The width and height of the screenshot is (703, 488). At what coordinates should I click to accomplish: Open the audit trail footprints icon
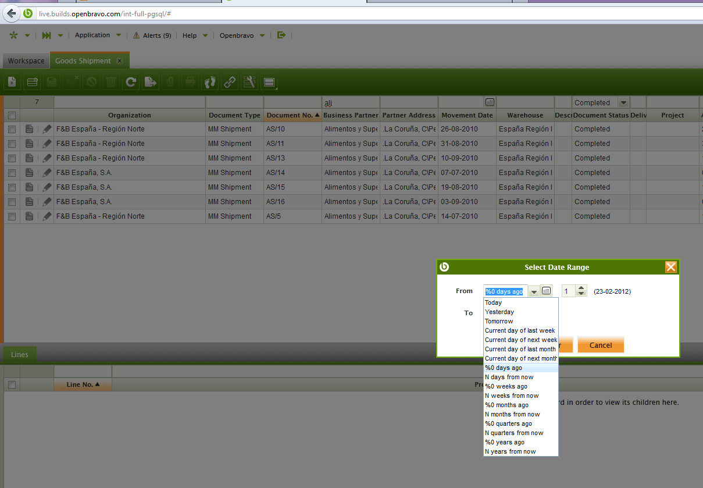coord(210,83)
